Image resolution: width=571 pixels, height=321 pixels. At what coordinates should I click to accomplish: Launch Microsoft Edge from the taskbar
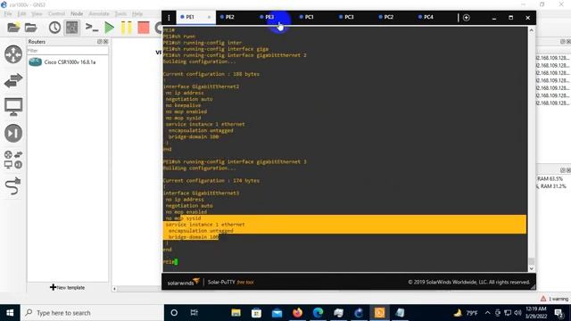tap(318, 313)
